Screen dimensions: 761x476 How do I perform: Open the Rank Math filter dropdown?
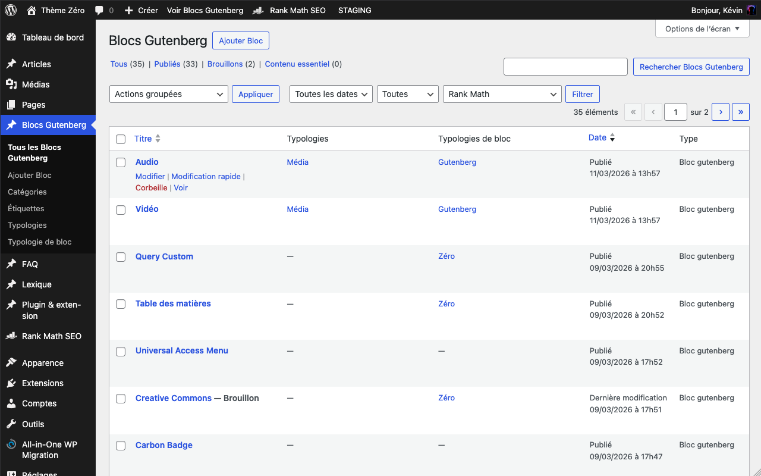(502, 94)
